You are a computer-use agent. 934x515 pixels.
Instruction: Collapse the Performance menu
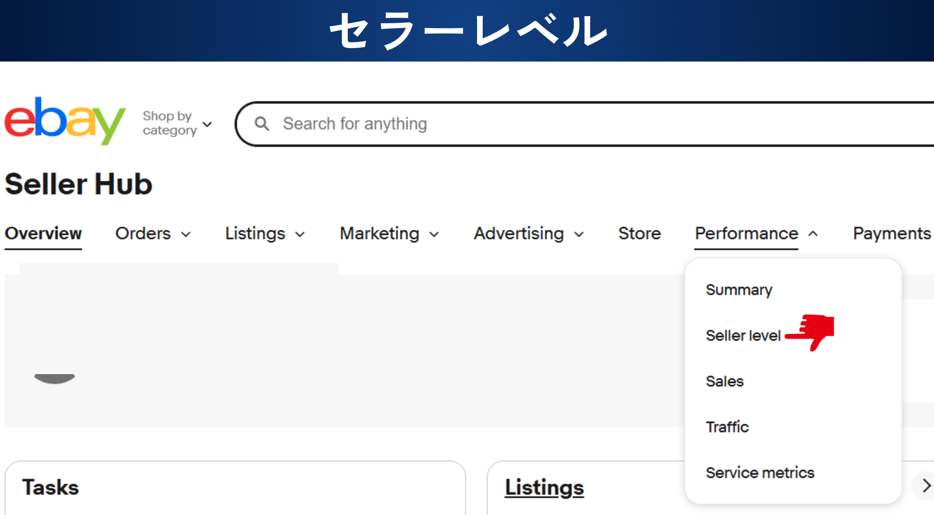coord(813,234)
